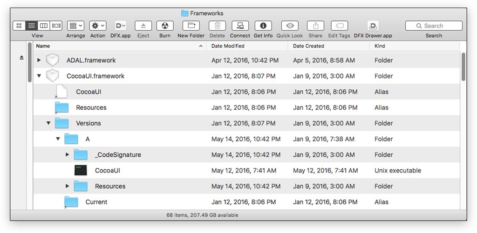
Task: Click the Search field
Action: pyautogui.click(x=434, y=26)
